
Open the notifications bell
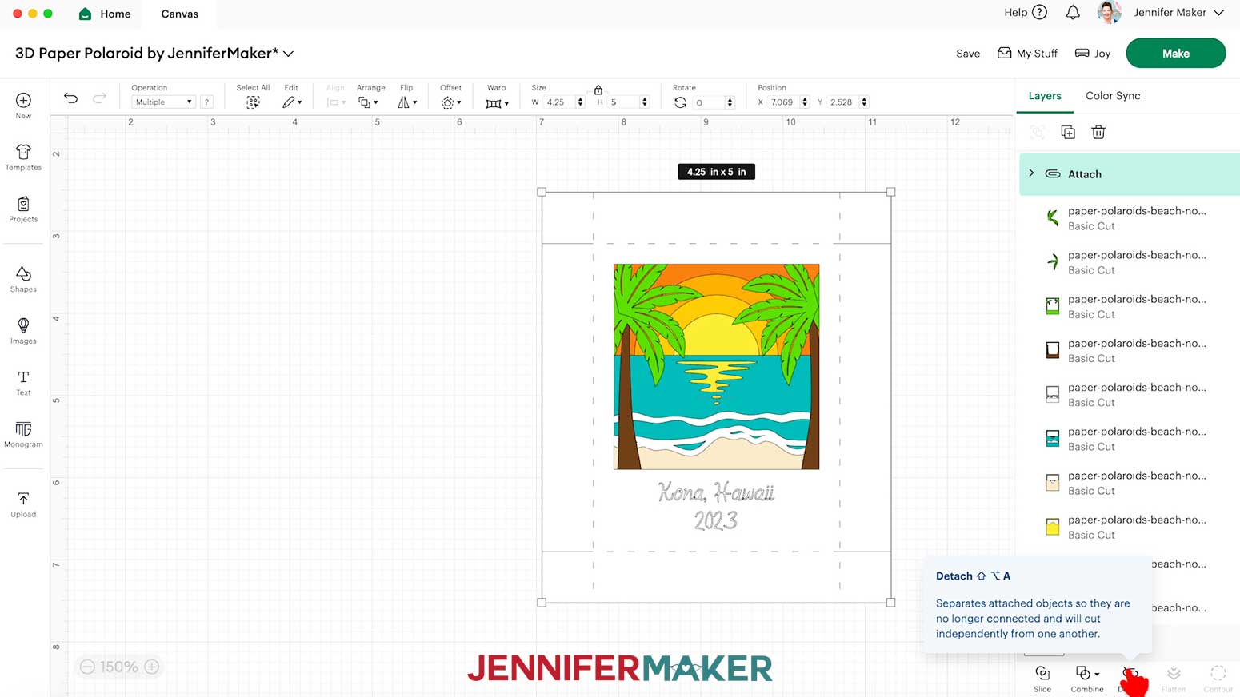(x=1073, y=12)
